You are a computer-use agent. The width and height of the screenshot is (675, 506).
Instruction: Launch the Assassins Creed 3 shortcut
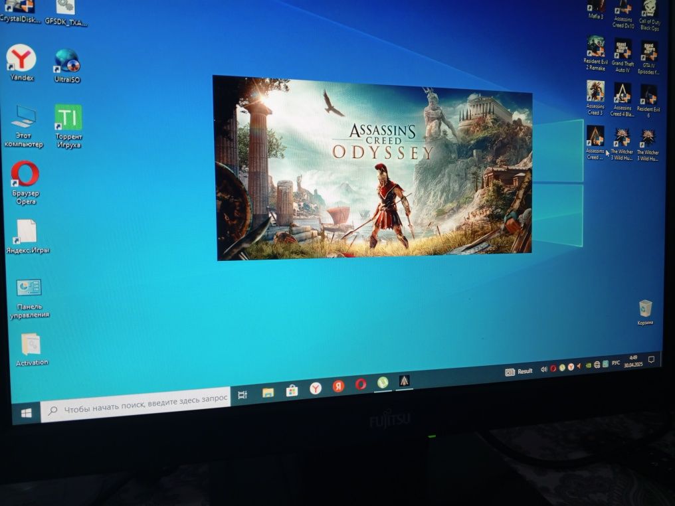pyautogui.click(x=595, y=98)
